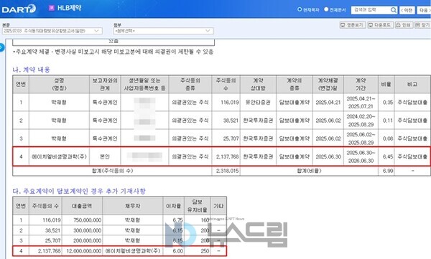Click the interest rate 6.00

[x=178, y=251]
